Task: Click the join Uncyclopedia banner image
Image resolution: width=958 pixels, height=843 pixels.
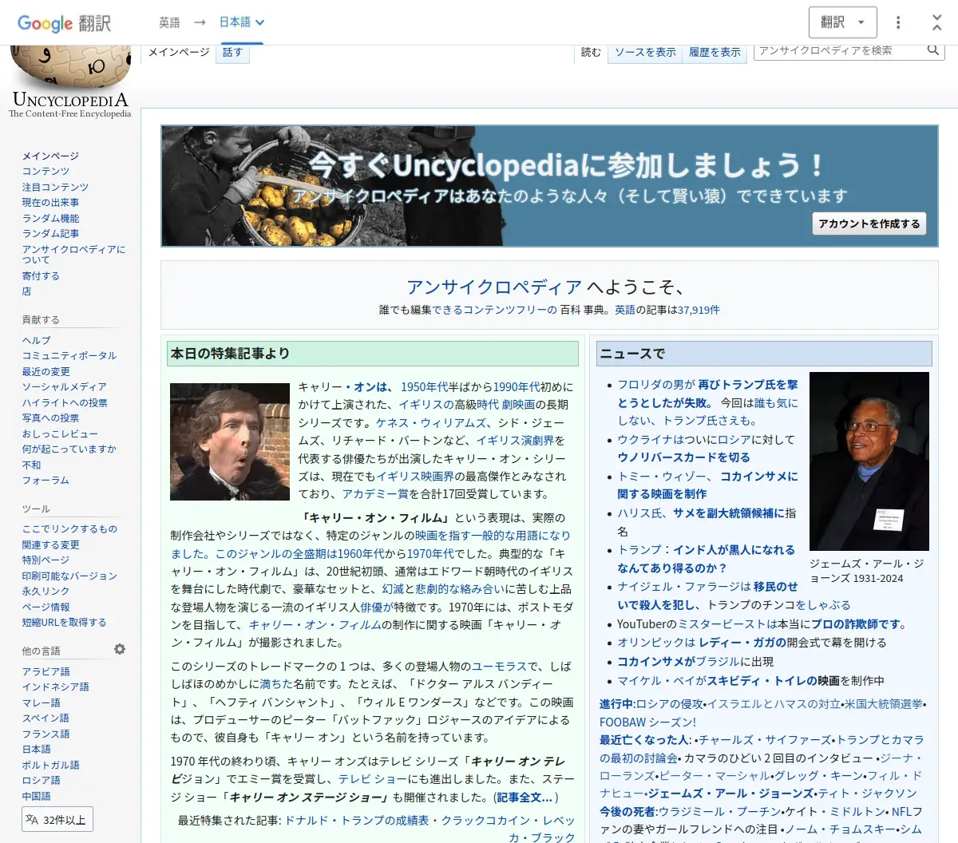Action: (549, 185)
